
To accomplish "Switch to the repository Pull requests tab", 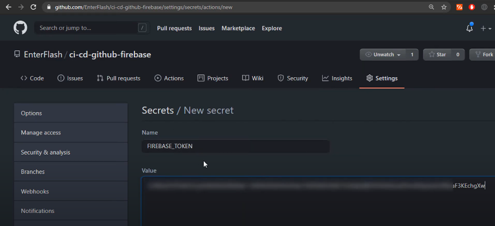I will [x=118, y=78].
